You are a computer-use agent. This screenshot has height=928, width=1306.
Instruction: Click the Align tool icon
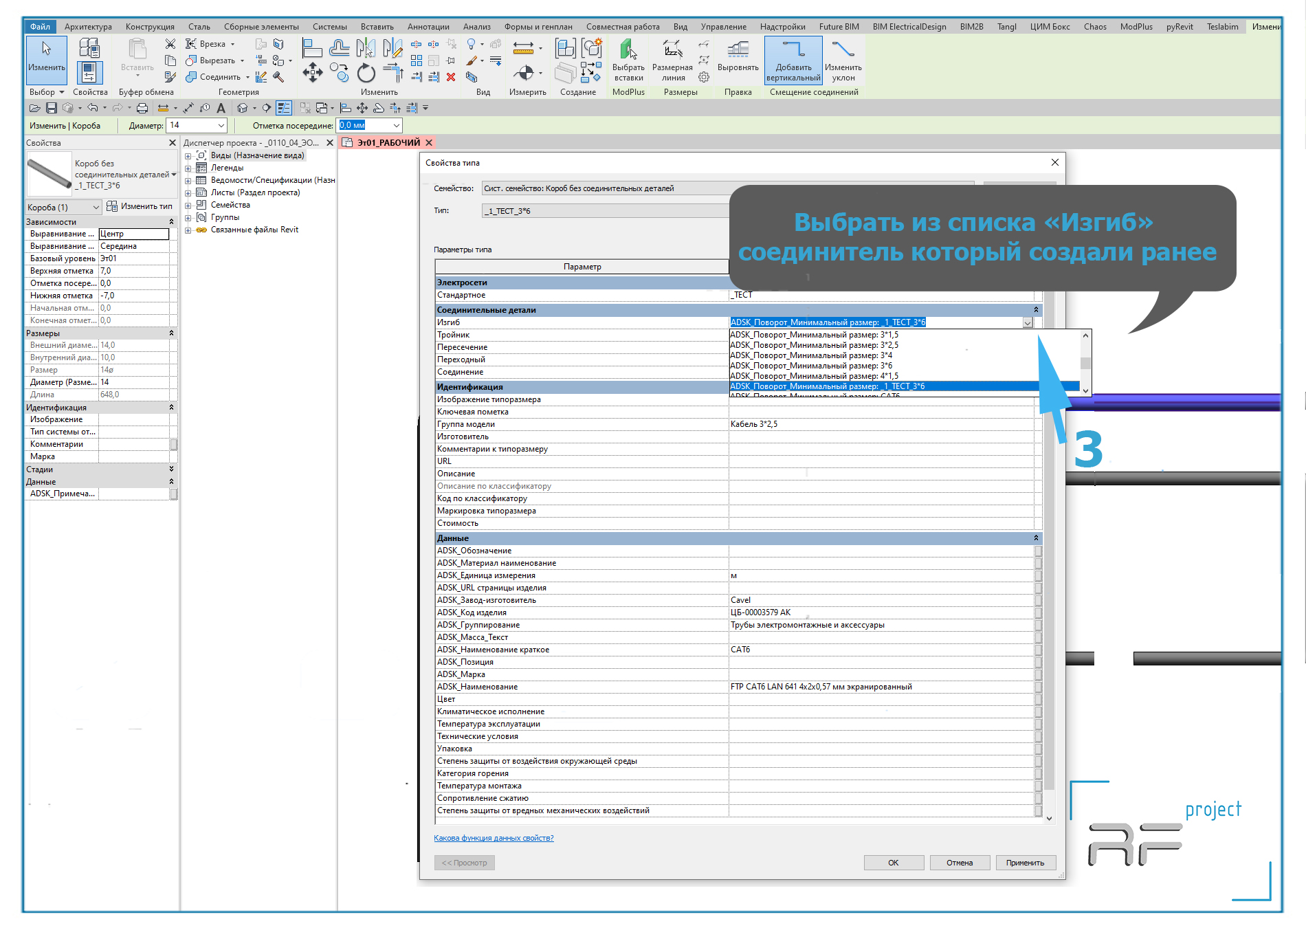pyautogui.click(x=313, y=48)
